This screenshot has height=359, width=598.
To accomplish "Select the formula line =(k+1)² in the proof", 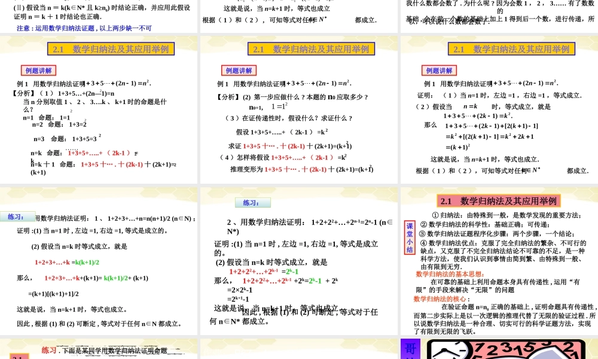I will point(457,147).
